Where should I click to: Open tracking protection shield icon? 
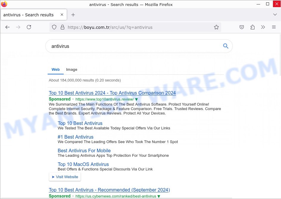point(54,27)
